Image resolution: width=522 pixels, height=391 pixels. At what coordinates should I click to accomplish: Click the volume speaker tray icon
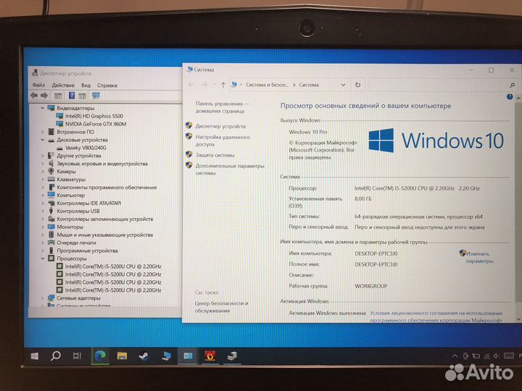pos(497,356)
